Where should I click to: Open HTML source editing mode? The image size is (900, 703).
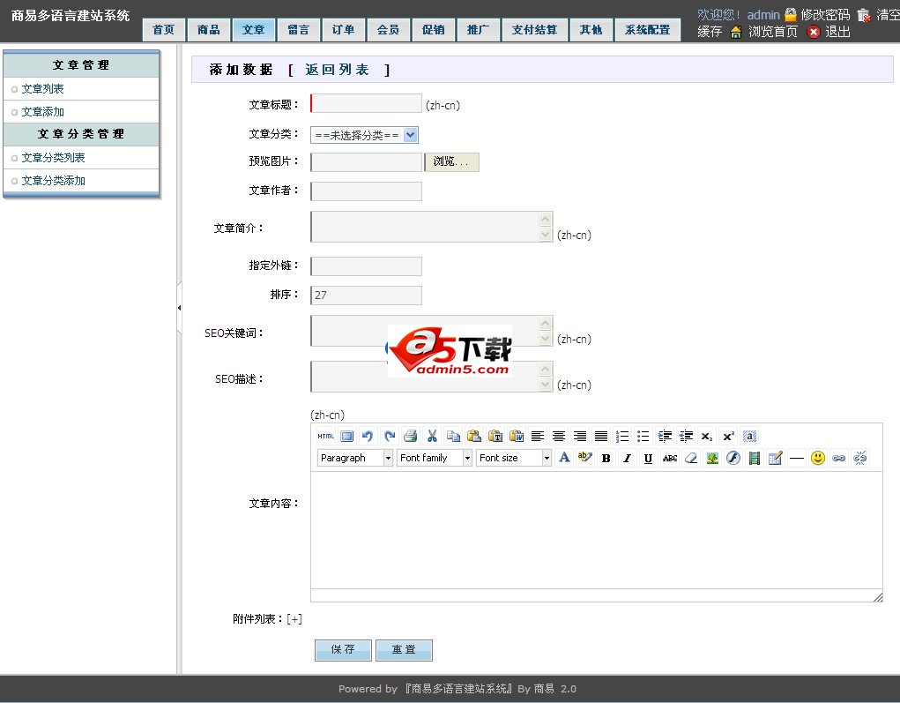325,436
